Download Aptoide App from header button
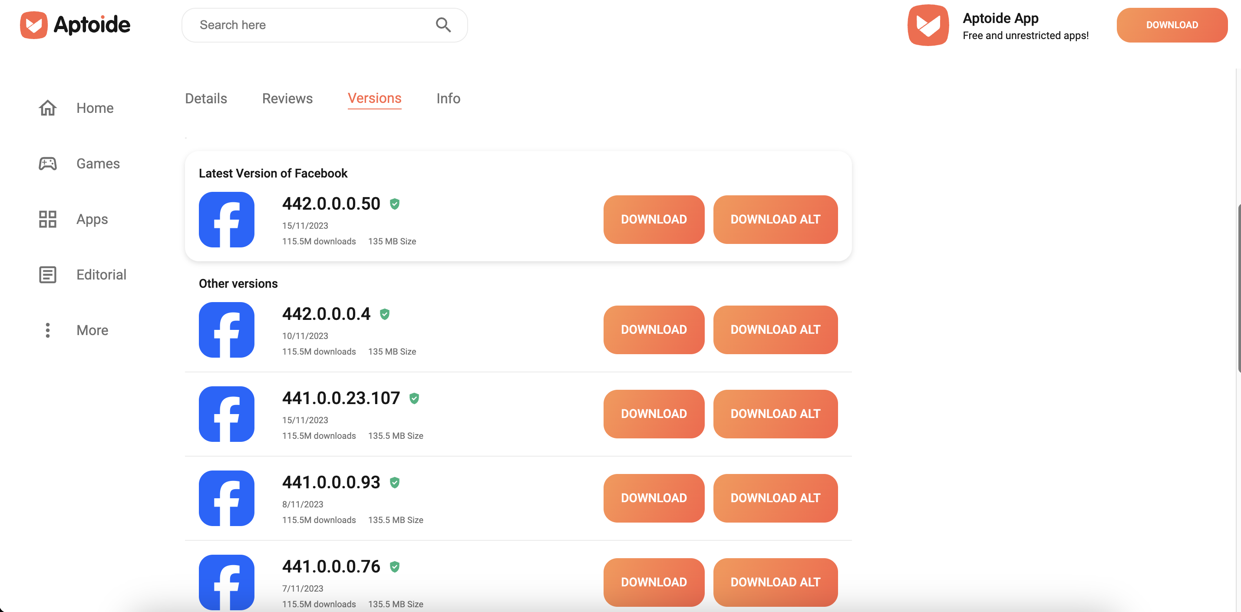Image resolution: width=1241 pixels, height=612 pixels. point(1171,25)
